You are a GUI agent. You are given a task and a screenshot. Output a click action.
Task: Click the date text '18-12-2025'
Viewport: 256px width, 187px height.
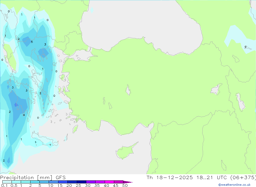tap(174, 178)
